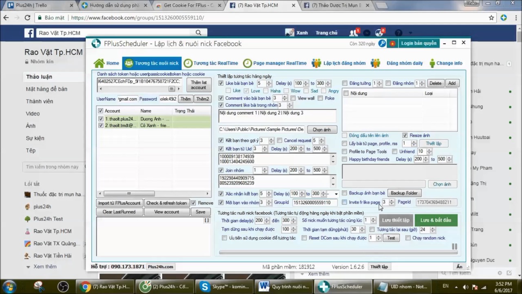Screen dimensions: 522x294
Task: Toggle Comment vào bài bạn bè checkbox
Action: point(221,98)
